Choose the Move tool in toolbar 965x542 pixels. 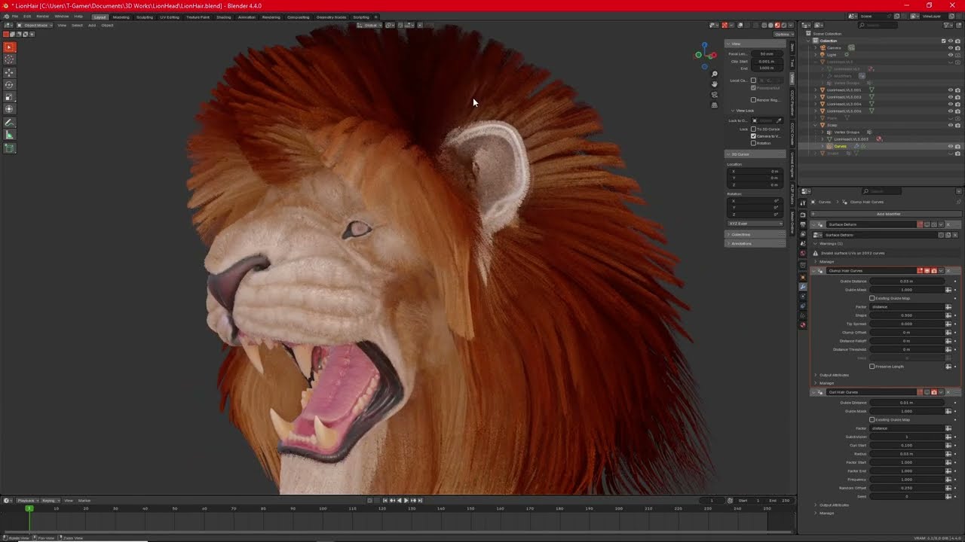tap(10, 73)
